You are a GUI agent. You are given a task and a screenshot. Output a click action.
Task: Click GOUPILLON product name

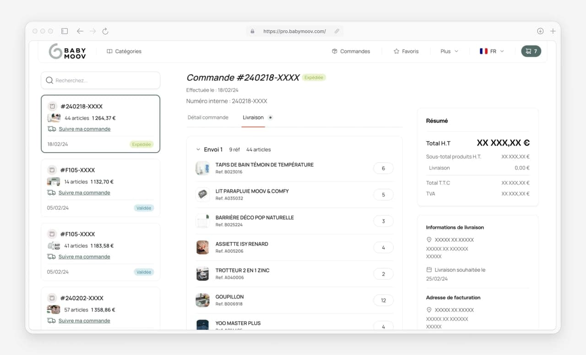click(230, 297)
